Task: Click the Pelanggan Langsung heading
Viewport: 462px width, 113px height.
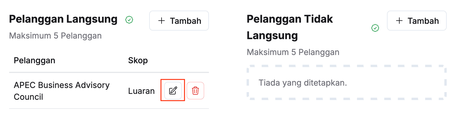Action: pos(63,19)
